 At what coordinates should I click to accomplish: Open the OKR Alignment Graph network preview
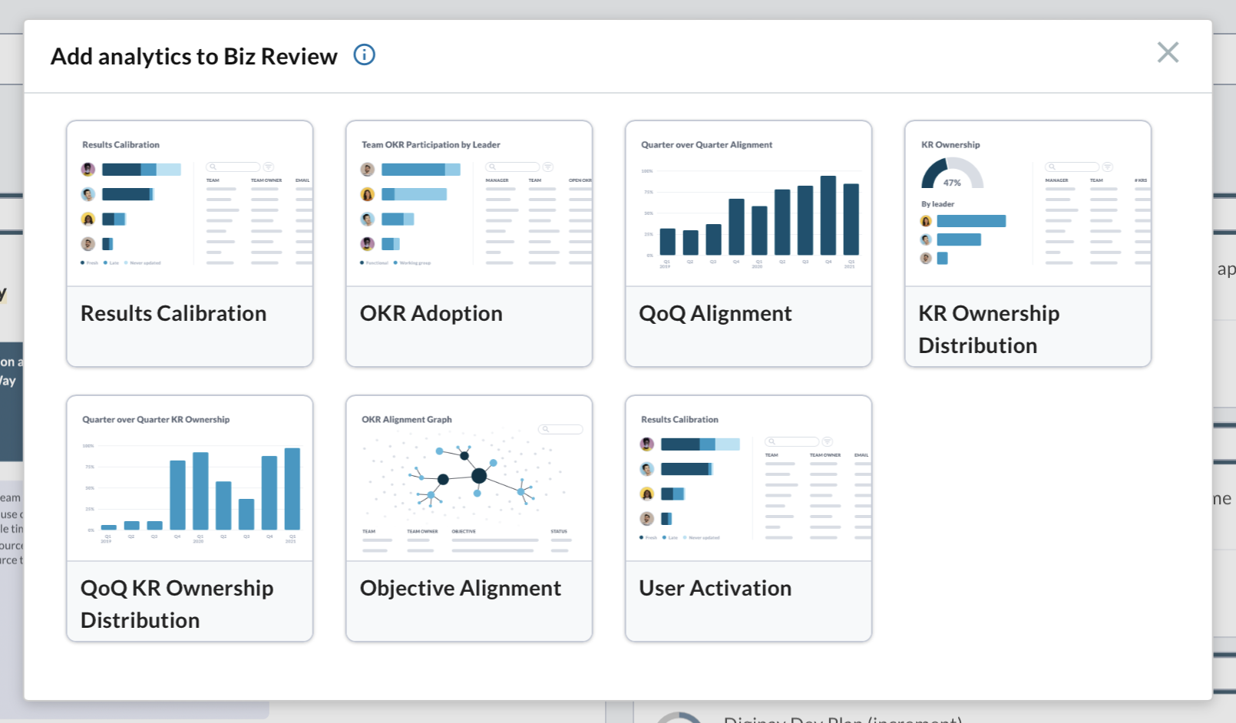coord(469,479)
